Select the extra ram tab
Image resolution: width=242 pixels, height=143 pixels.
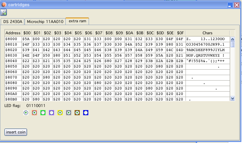77,21
